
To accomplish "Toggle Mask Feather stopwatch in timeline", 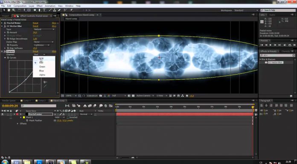I will tap(27, 121).
